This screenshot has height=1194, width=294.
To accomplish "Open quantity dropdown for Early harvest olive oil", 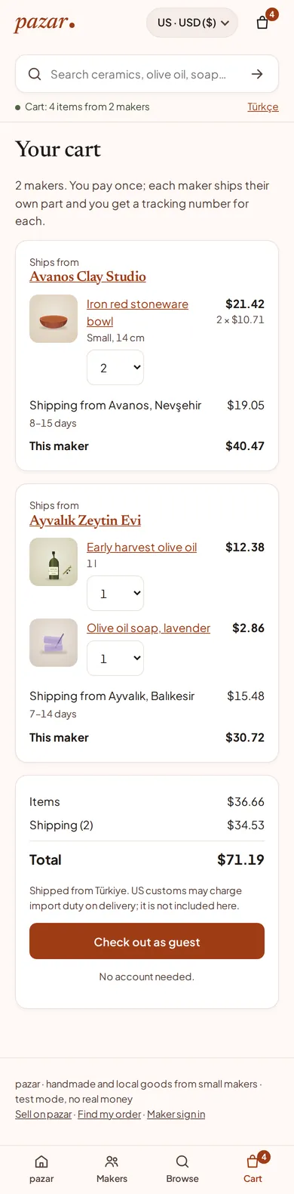I will pyautogui.click(x=115, y=594).
